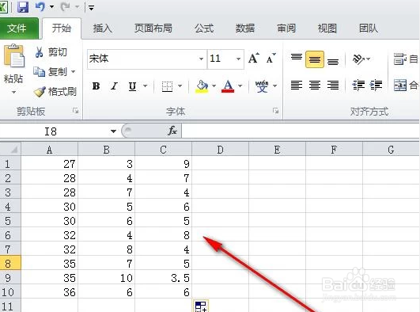420x312 pixels.
Task: Open the 复制 copy options dropdown arrow
Action: (73, 71)
